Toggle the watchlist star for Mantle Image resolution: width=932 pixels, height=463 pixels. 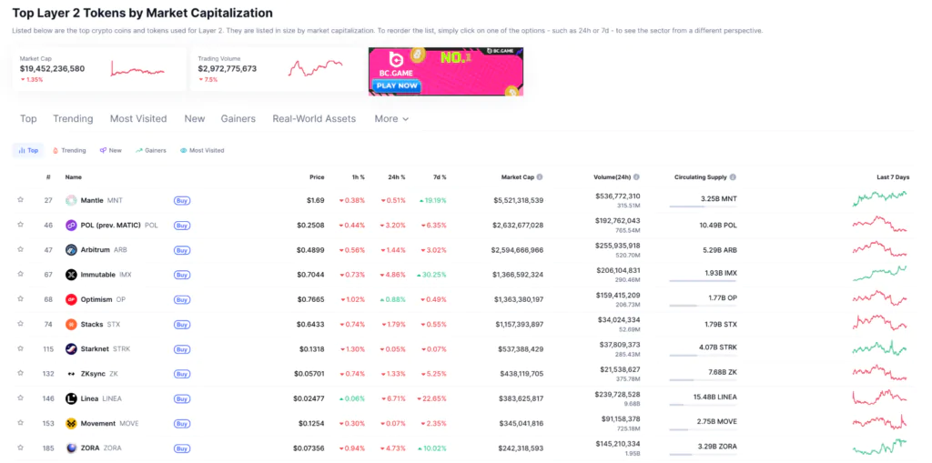[20, 200]
